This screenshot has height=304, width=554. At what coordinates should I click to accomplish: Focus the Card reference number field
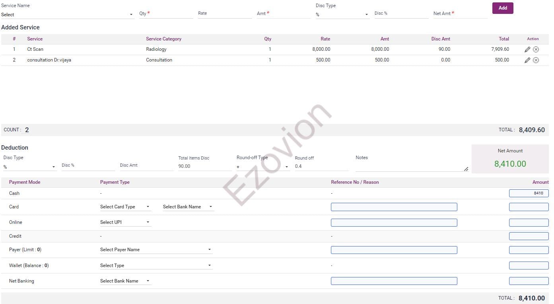394,207
